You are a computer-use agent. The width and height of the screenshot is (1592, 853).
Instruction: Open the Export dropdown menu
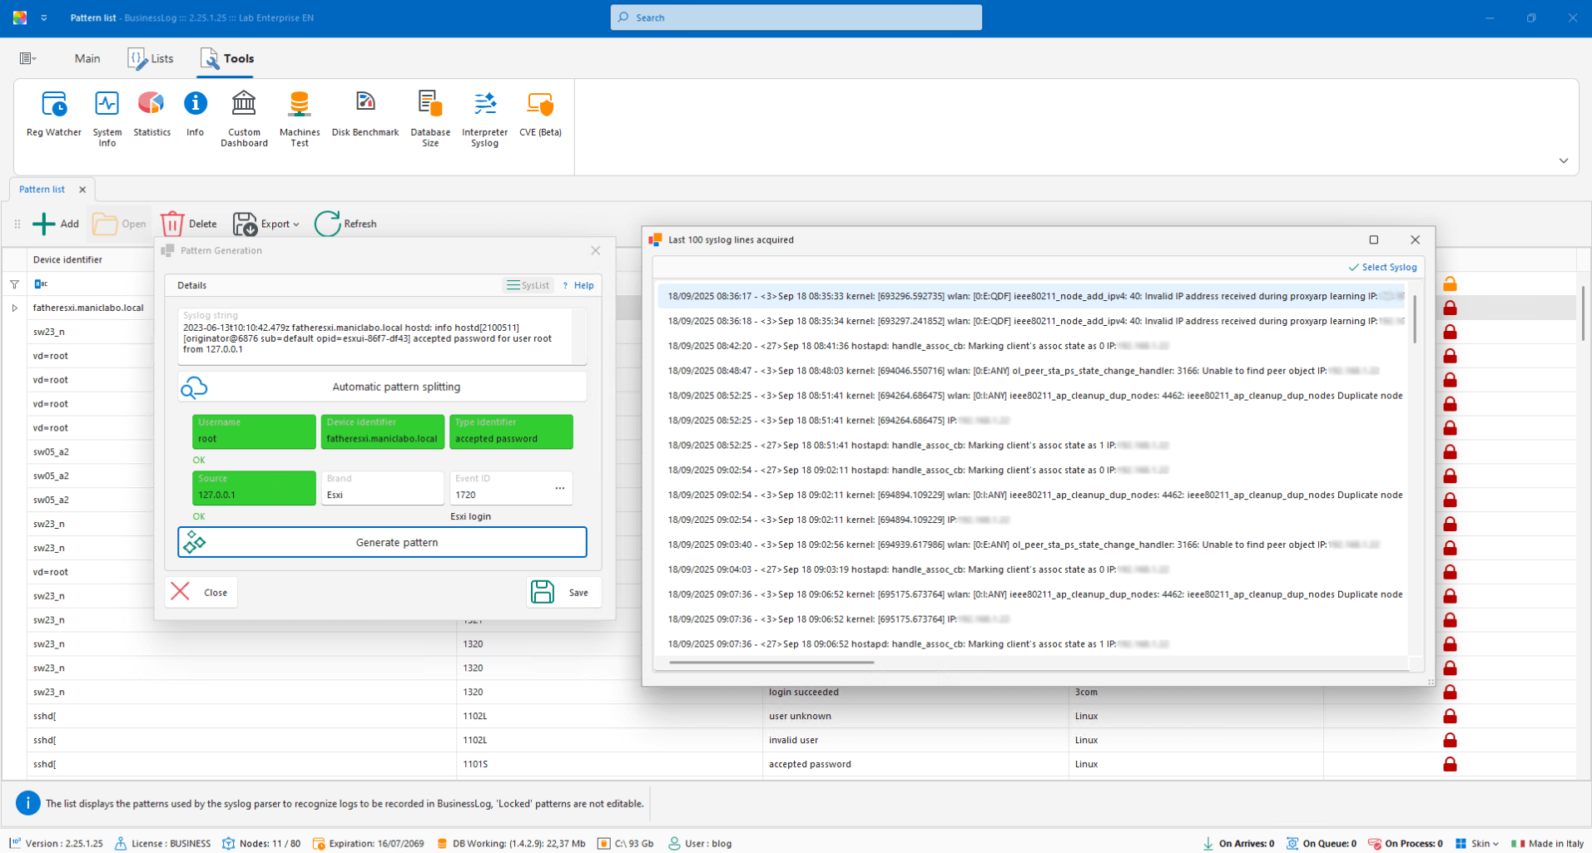(x=267, y=224)
